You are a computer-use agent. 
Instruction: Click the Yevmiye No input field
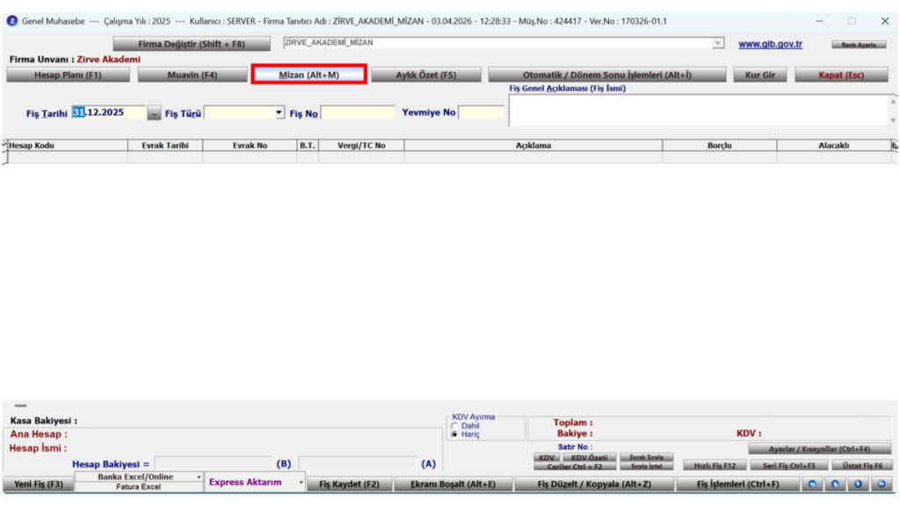(481, 112)
